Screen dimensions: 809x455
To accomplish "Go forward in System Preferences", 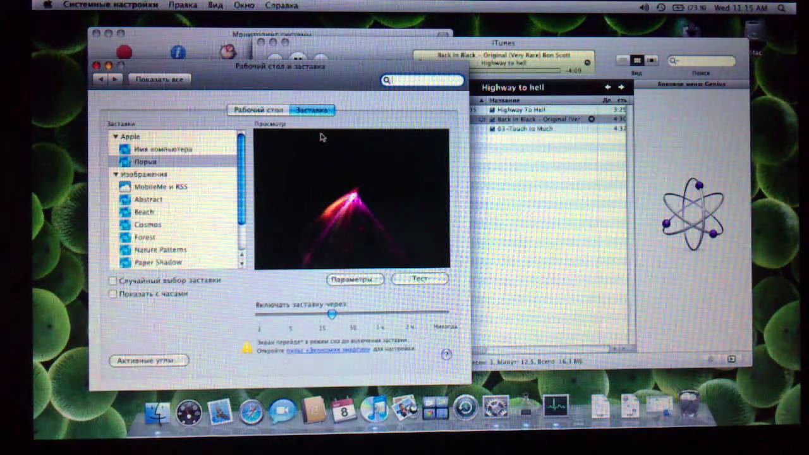I will point(115,80).
